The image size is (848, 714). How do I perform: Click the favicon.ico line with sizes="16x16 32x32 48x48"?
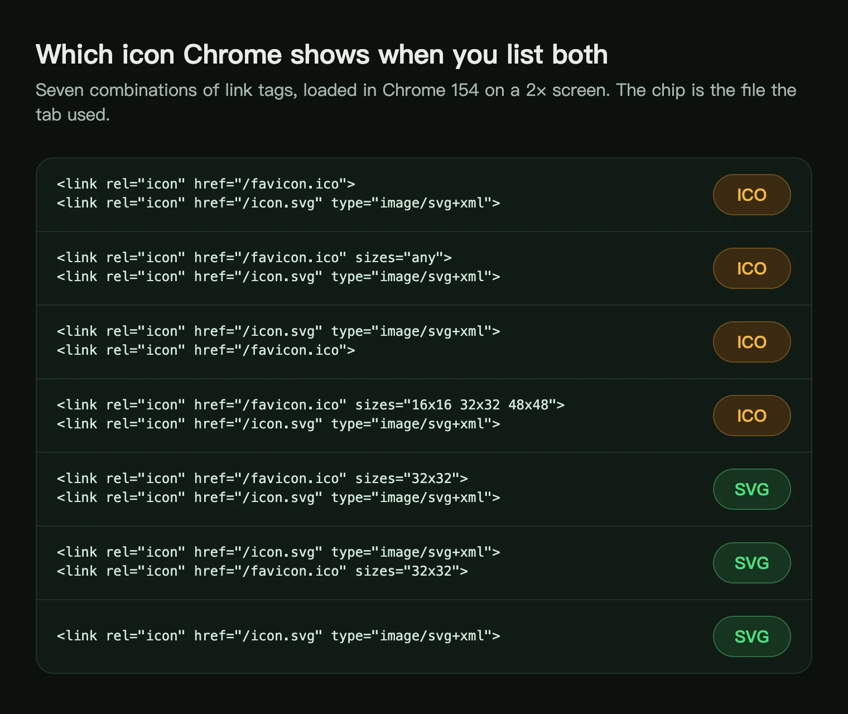click(311, 405)
